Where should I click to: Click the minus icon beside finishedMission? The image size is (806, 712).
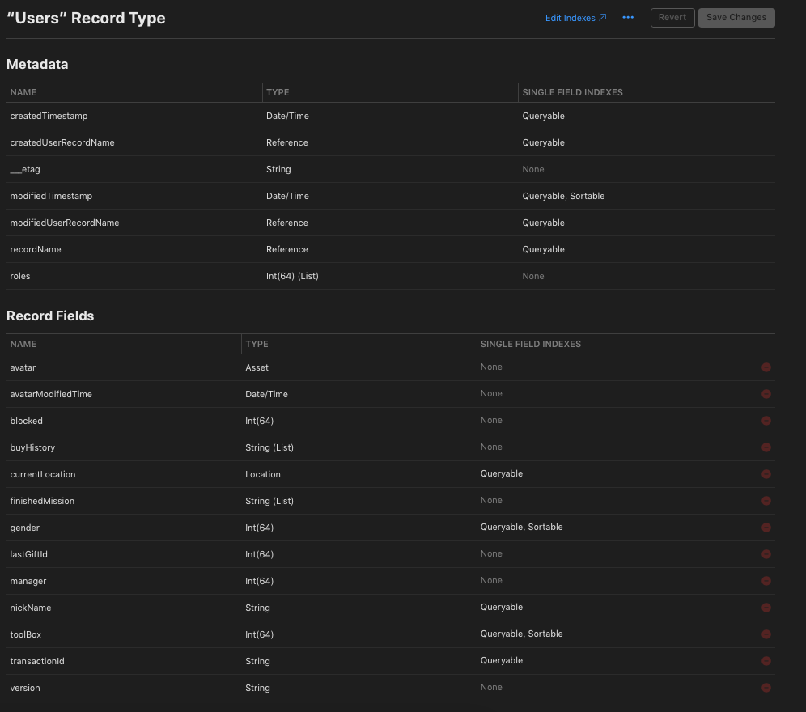tap(766, 501)
